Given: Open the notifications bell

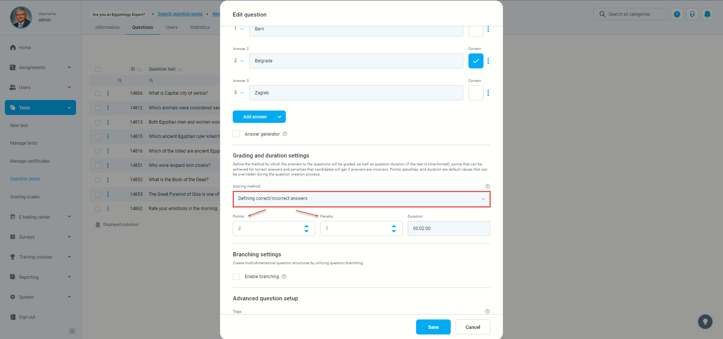Looking at the screenshot, I should (707, 14).
